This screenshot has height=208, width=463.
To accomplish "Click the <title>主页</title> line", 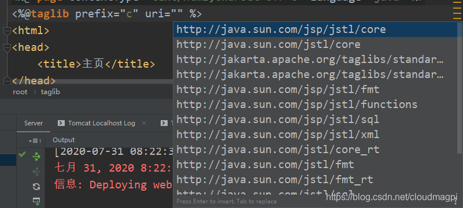I will [x=96, y=64].
